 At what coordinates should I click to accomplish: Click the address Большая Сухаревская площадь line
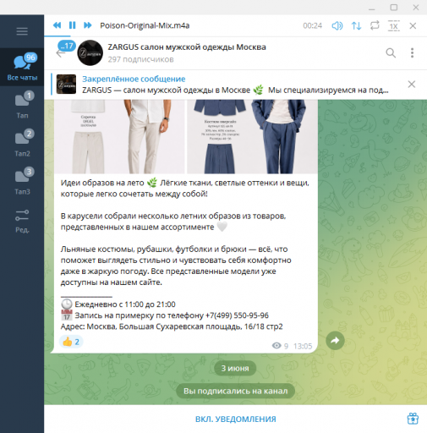click(172, 326)
